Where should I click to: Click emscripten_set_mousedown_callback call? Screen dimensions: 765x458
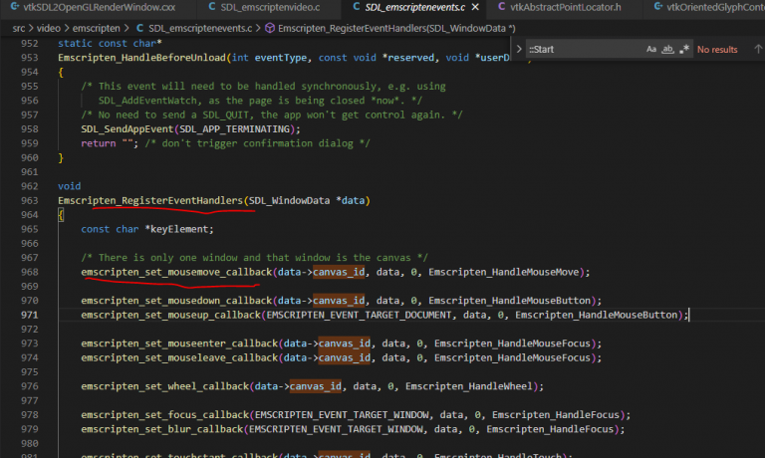pos(176,301)
